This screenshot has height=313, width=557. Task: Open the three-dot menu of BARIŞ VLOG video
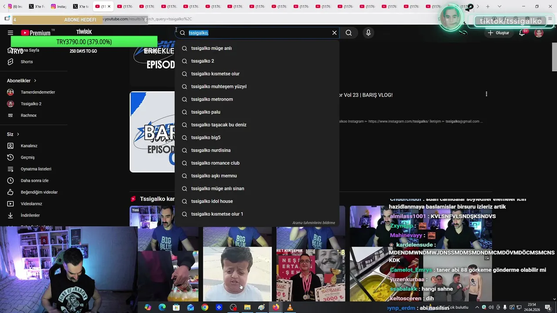486,94
